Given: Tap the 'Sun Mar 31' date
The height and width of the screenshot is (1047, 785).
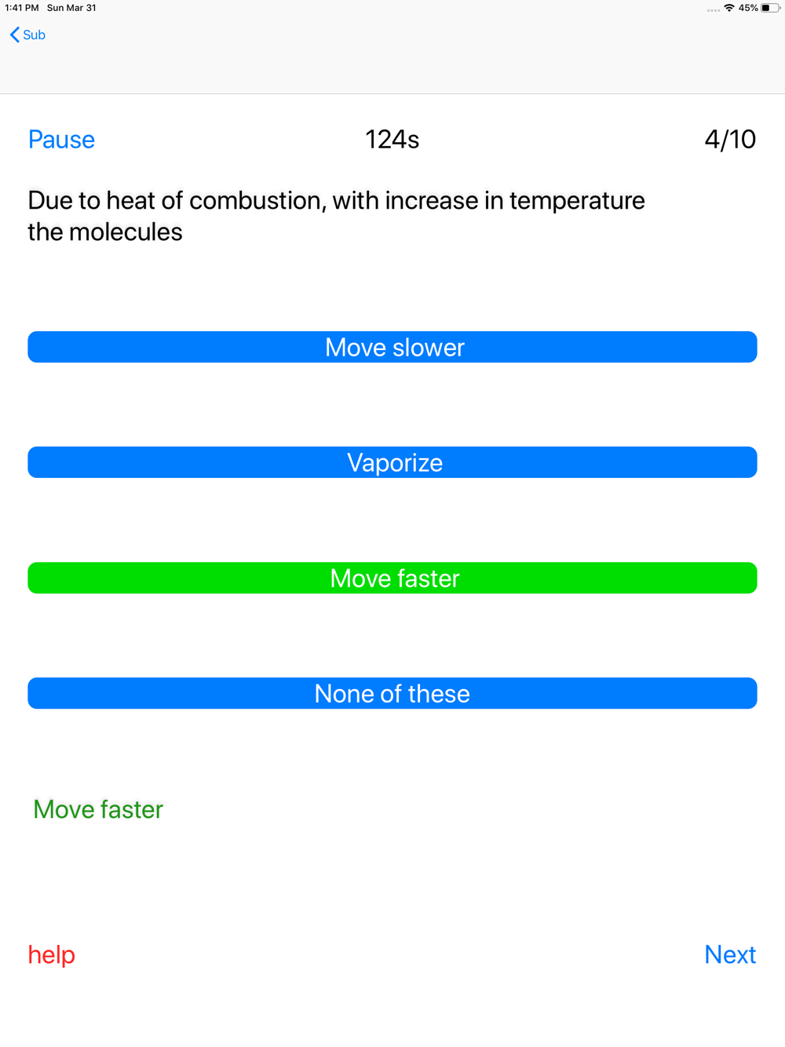Looking at the screenshot, I should tap(71, 8).
